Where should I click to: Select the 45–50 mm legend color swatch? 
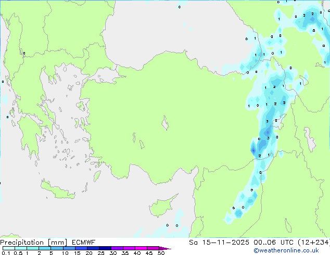coord(153,248)
